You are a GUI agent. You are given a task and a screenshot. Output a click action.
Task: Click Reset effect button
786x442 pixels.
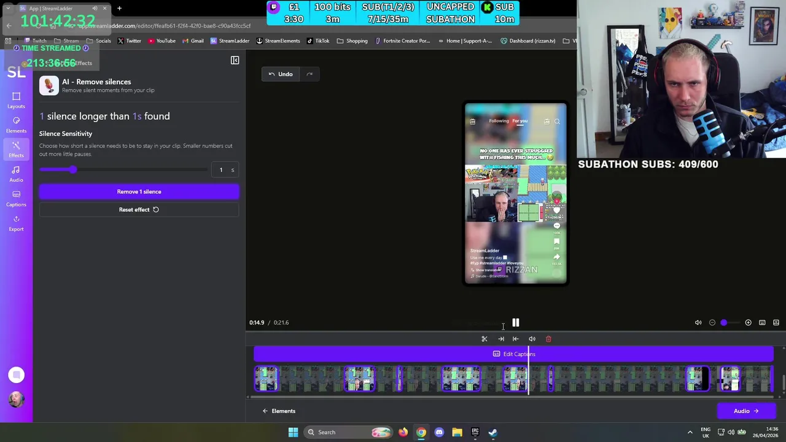coord(139,209)
